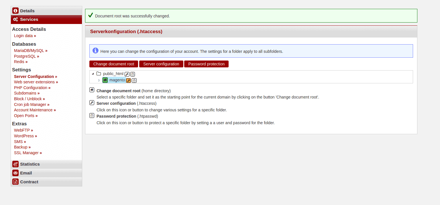Click the green home icon on magento folder
The width and height of the screenshot is (440, 205).
pyautogui.click(x=105, y=80)
